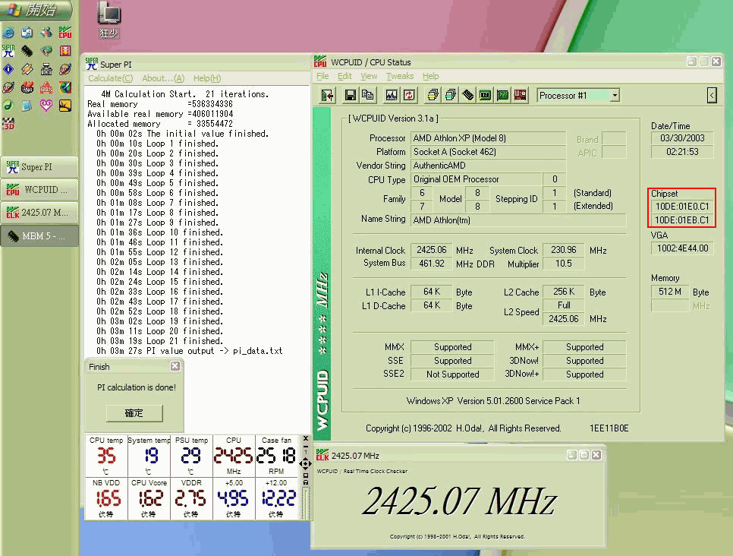Click the red refresh toolbar icon
733x556 pixels.
point(409,95)
